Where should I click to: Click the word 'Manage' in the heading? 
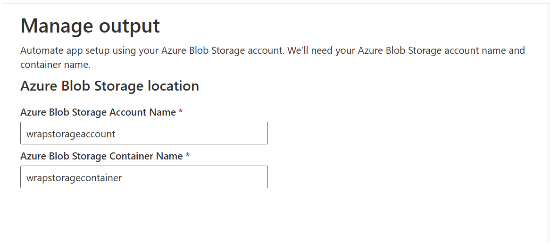pyautogui.click(x=53, y=26)
